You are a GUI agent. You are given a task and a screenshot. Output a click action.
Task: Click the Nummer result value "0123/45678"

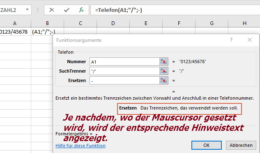pyautogui.click(x=193, y=62)
